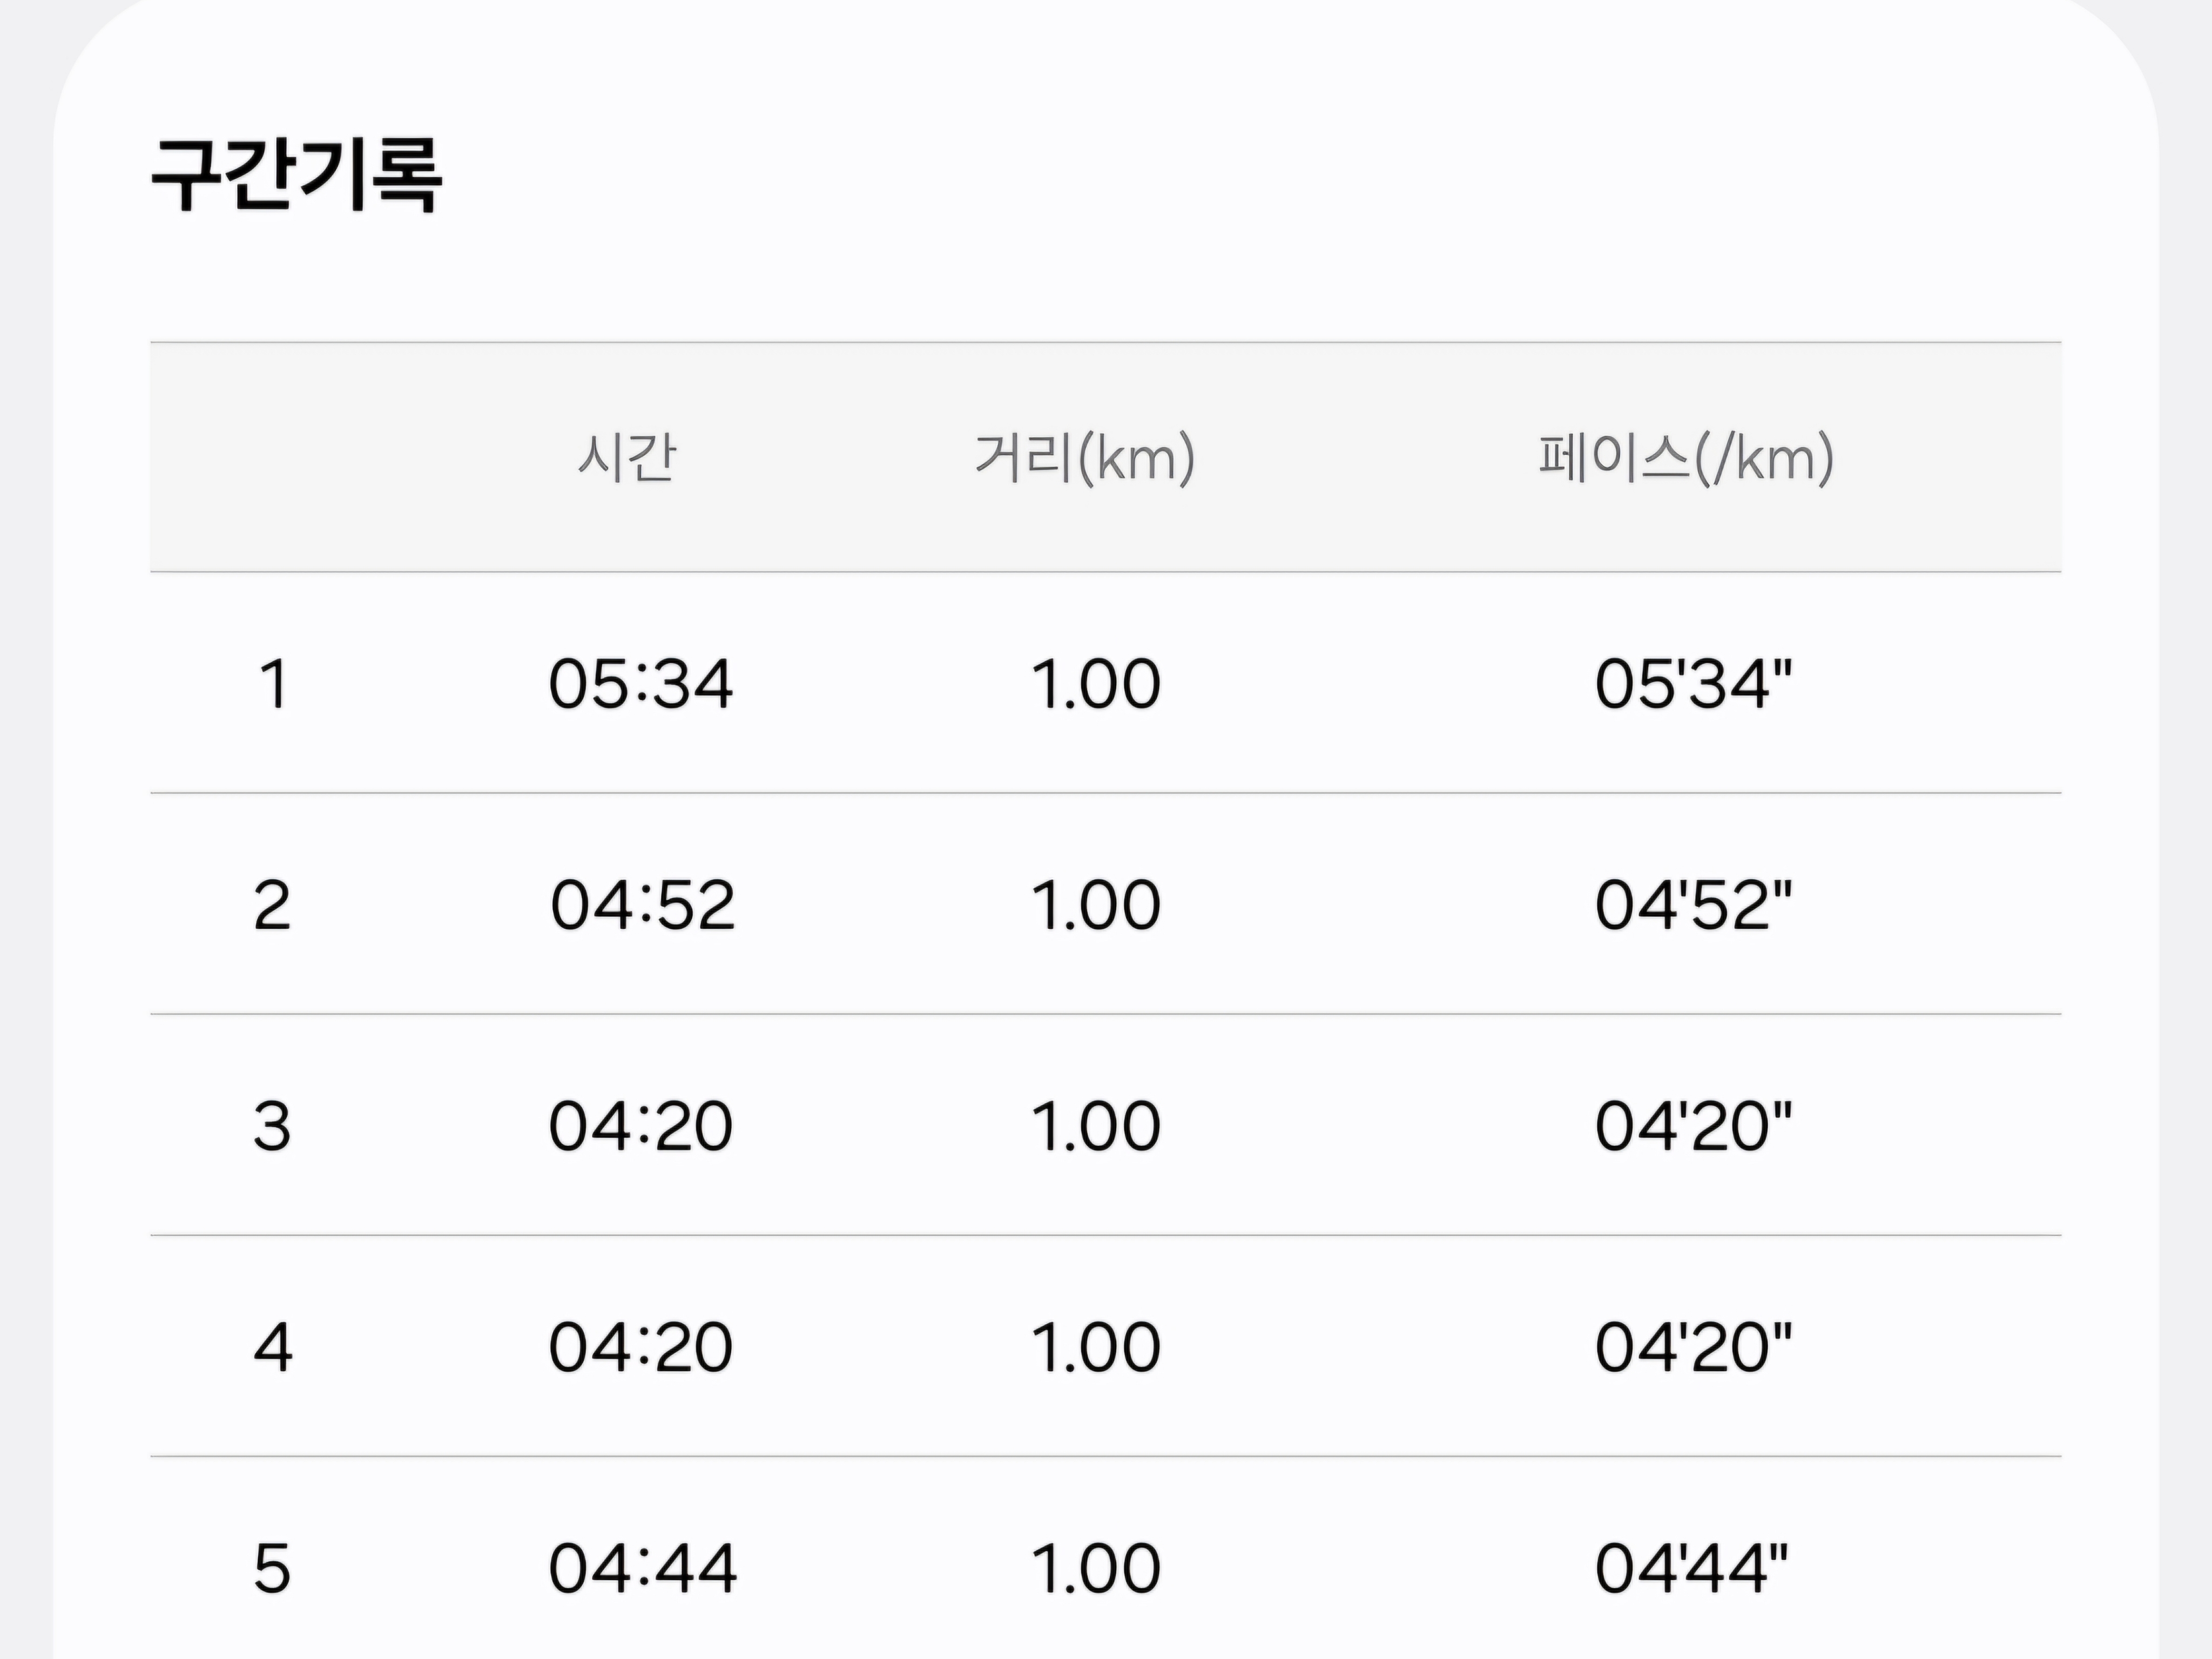Viewport: 2212px width, 1659px height.
Task: Click the 페이스(/km) column header
Action: click(x=1686, y=458)
